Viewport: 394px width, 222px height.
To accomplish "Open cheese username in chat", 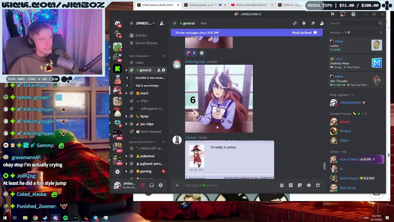I will pos(191,138).
